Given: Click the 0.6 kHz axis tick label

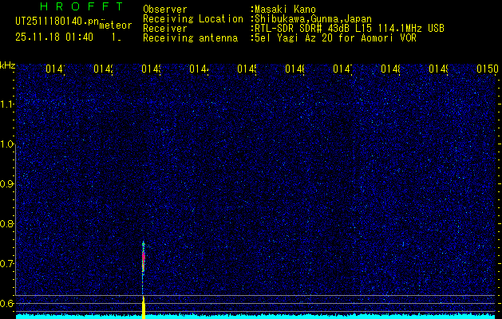Looking at the screenshot, I should point(7,303).
